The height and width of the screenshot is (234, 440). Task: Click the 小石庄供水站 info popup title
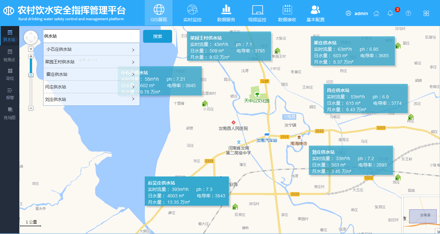pyautogui.click(x=134, y=73)
